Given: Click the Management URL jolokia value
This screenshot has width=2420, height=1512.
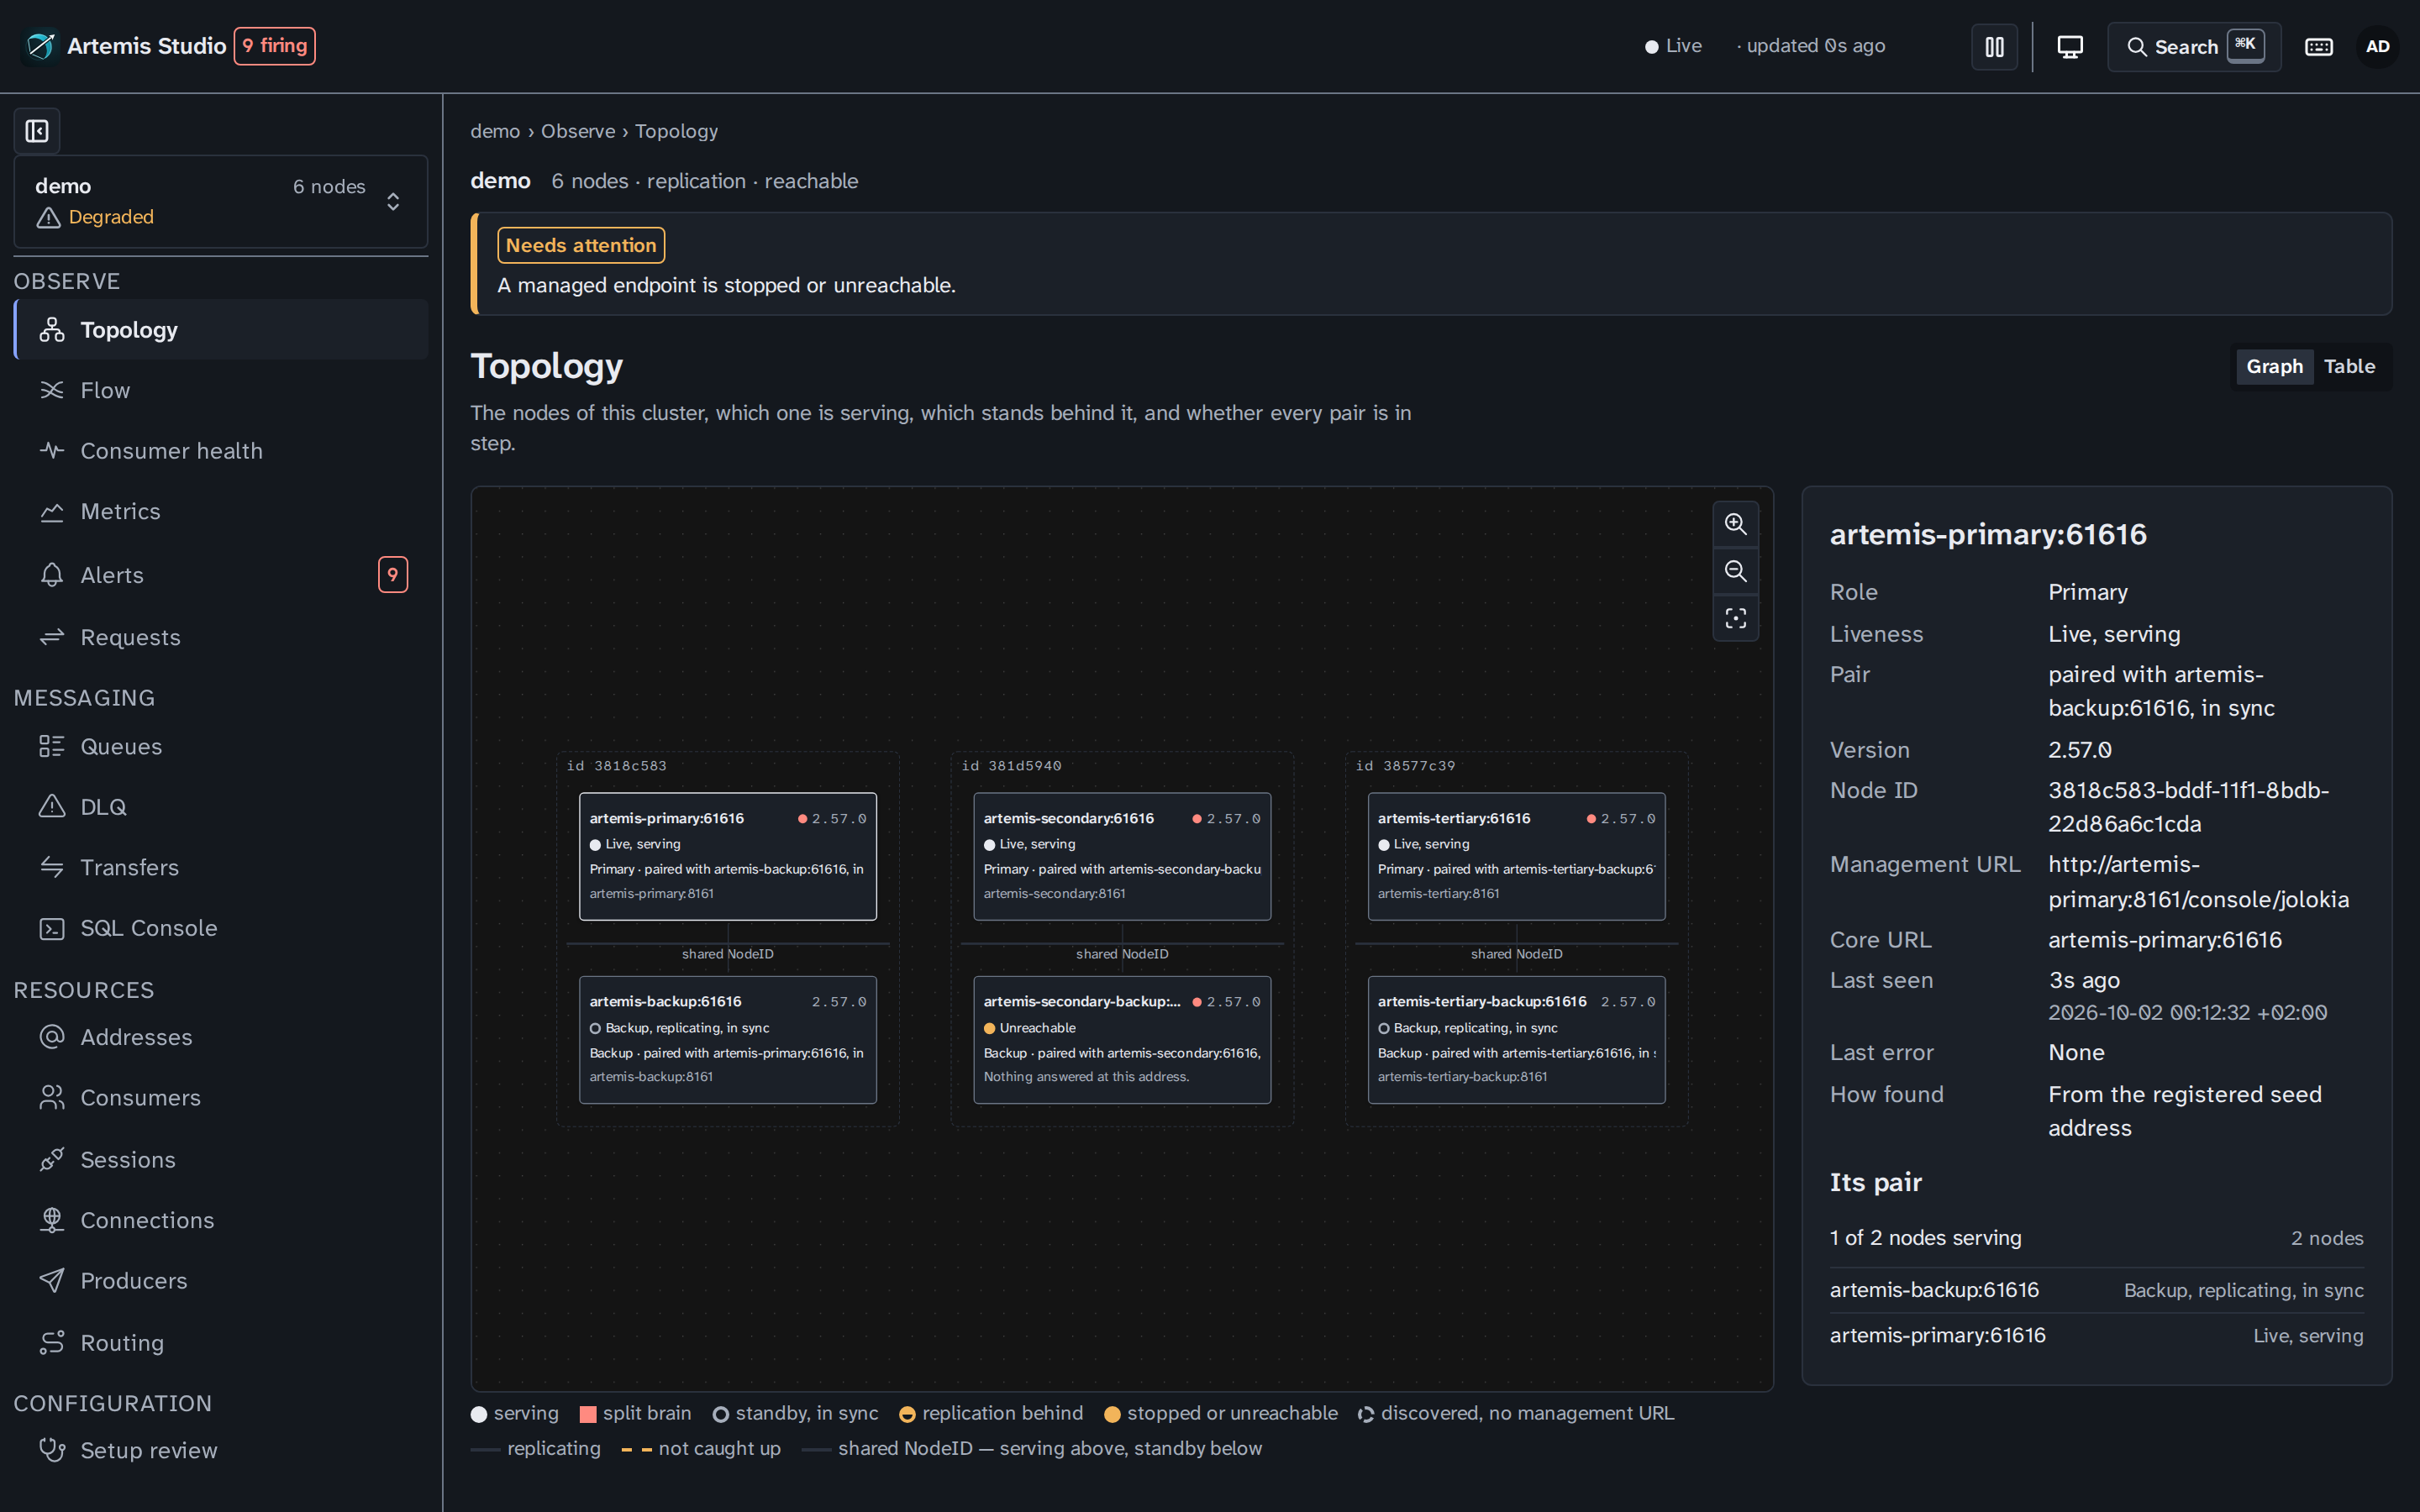Looking at the screenshot, I should click(x=2198, y=882).
